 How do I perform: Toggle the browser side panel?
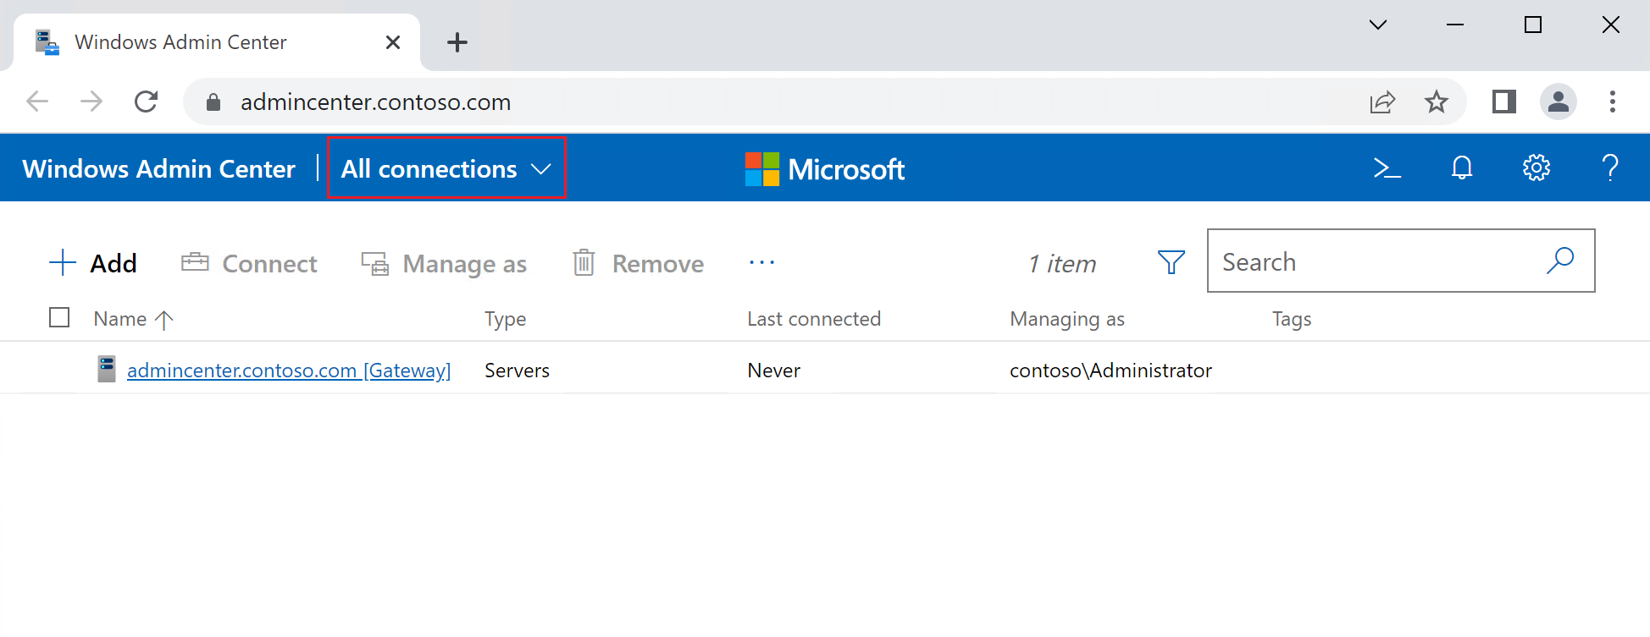[x=1504, y=102]
